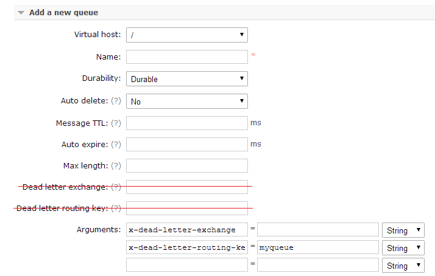Collapse the Add a new queue section
The image size is (435, 276).
coord(21,12)
